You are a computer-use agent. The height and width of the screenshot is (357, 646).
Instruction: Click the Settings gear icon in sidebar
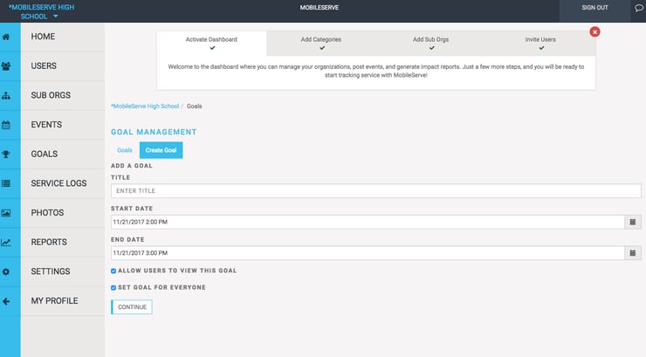(x=6, y=271)
